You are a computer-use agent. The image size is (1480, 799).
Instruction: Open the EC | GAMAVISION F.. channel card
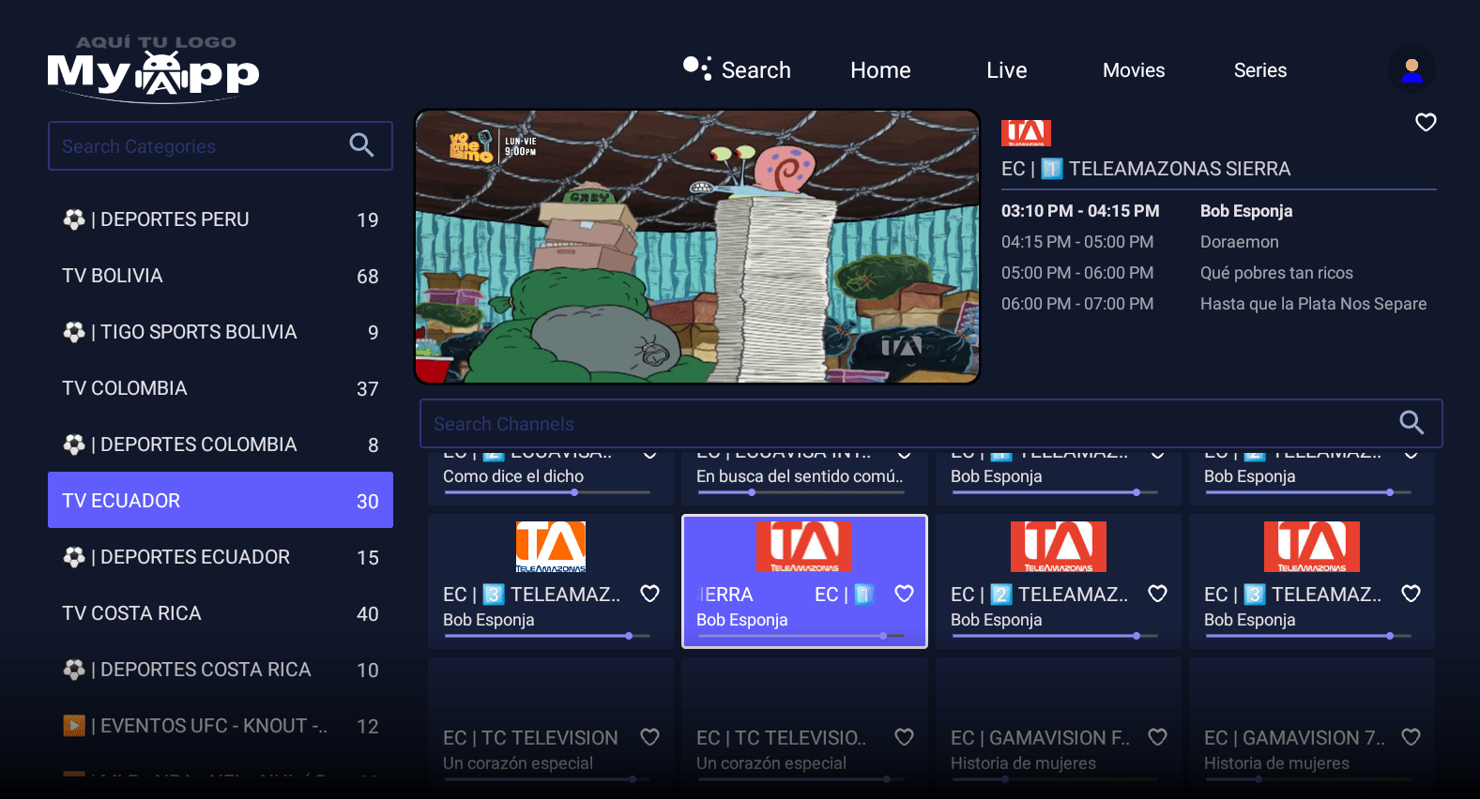1059,722
